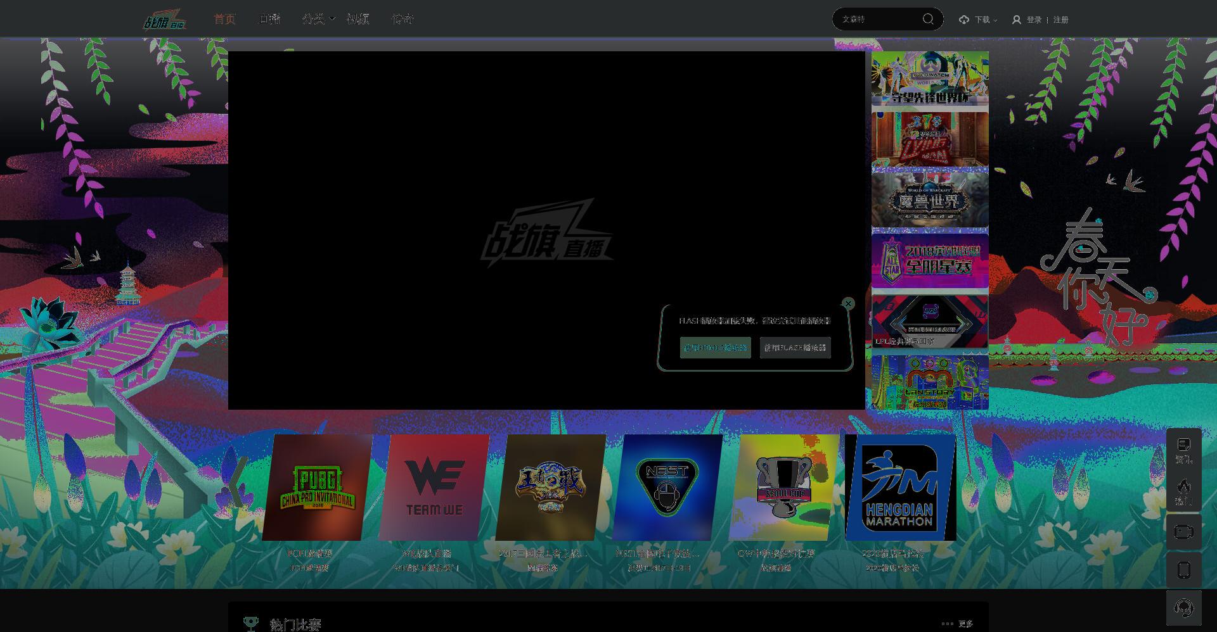Click the 热门比赛 section heading
This screenshot has height=632, width=1217.
(295, 625)
